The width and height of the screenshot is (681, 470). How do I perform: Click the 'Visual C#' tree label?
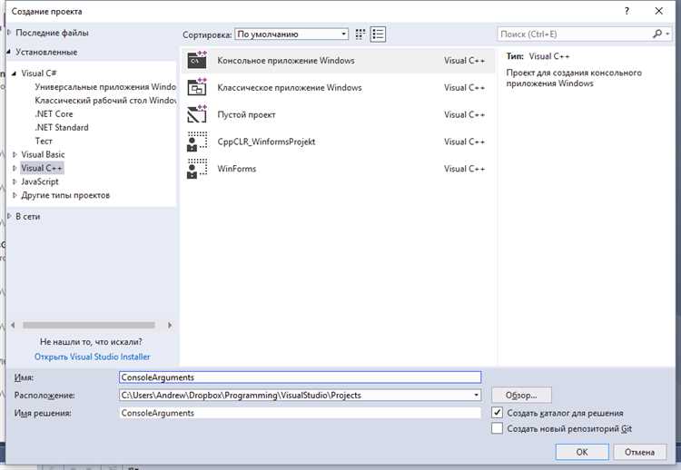tap(39, 73)
